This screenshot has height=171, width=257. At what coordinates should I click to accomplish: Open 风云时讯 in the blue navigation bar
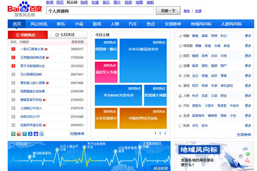pyautogui.click(x=39, y=24)
